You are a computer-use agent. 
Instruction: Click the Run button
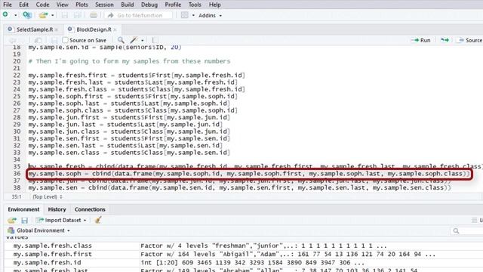(421, 40)
